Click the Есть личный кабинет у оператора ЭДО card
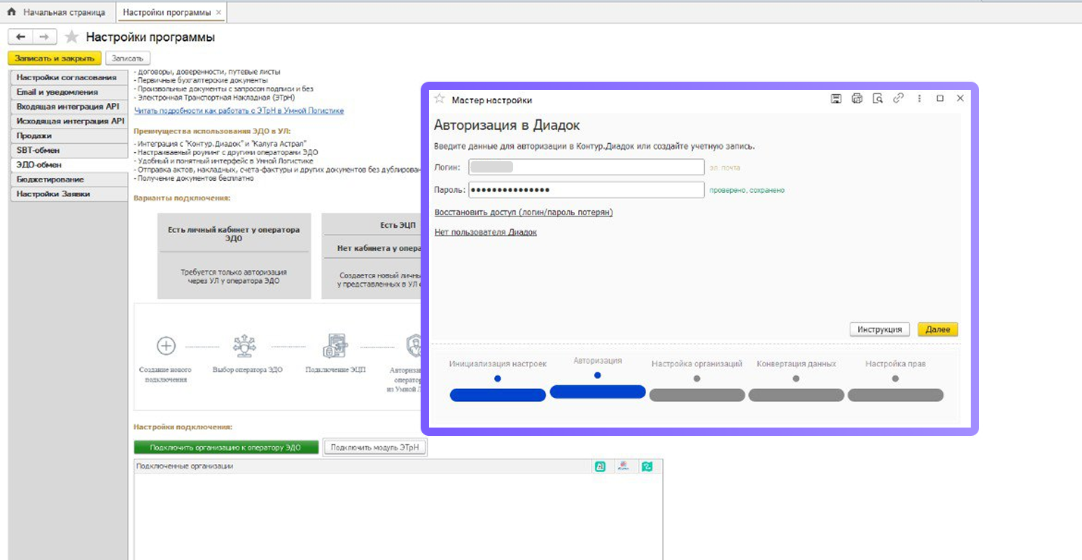Viewport: 1082px width, 560px height. pos(234,256)
